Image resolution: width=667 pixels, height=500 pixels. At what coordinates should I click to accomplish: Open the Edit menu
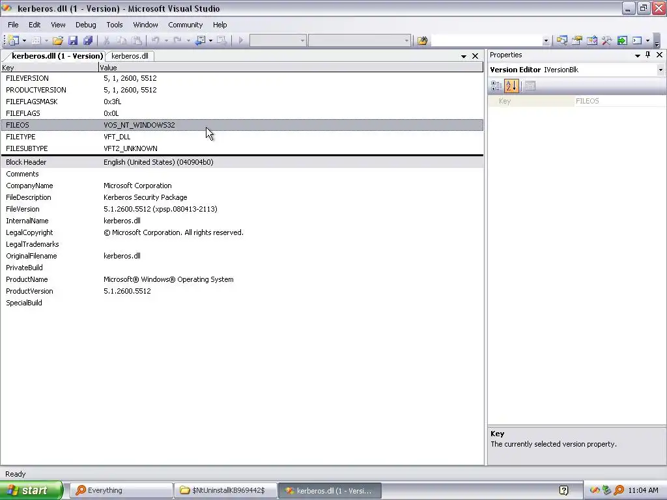pyautogui.click(x=35, y=25)
